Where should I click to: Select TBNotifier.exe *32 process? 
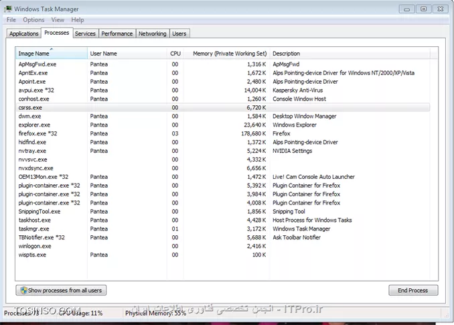tap(223, 237)
